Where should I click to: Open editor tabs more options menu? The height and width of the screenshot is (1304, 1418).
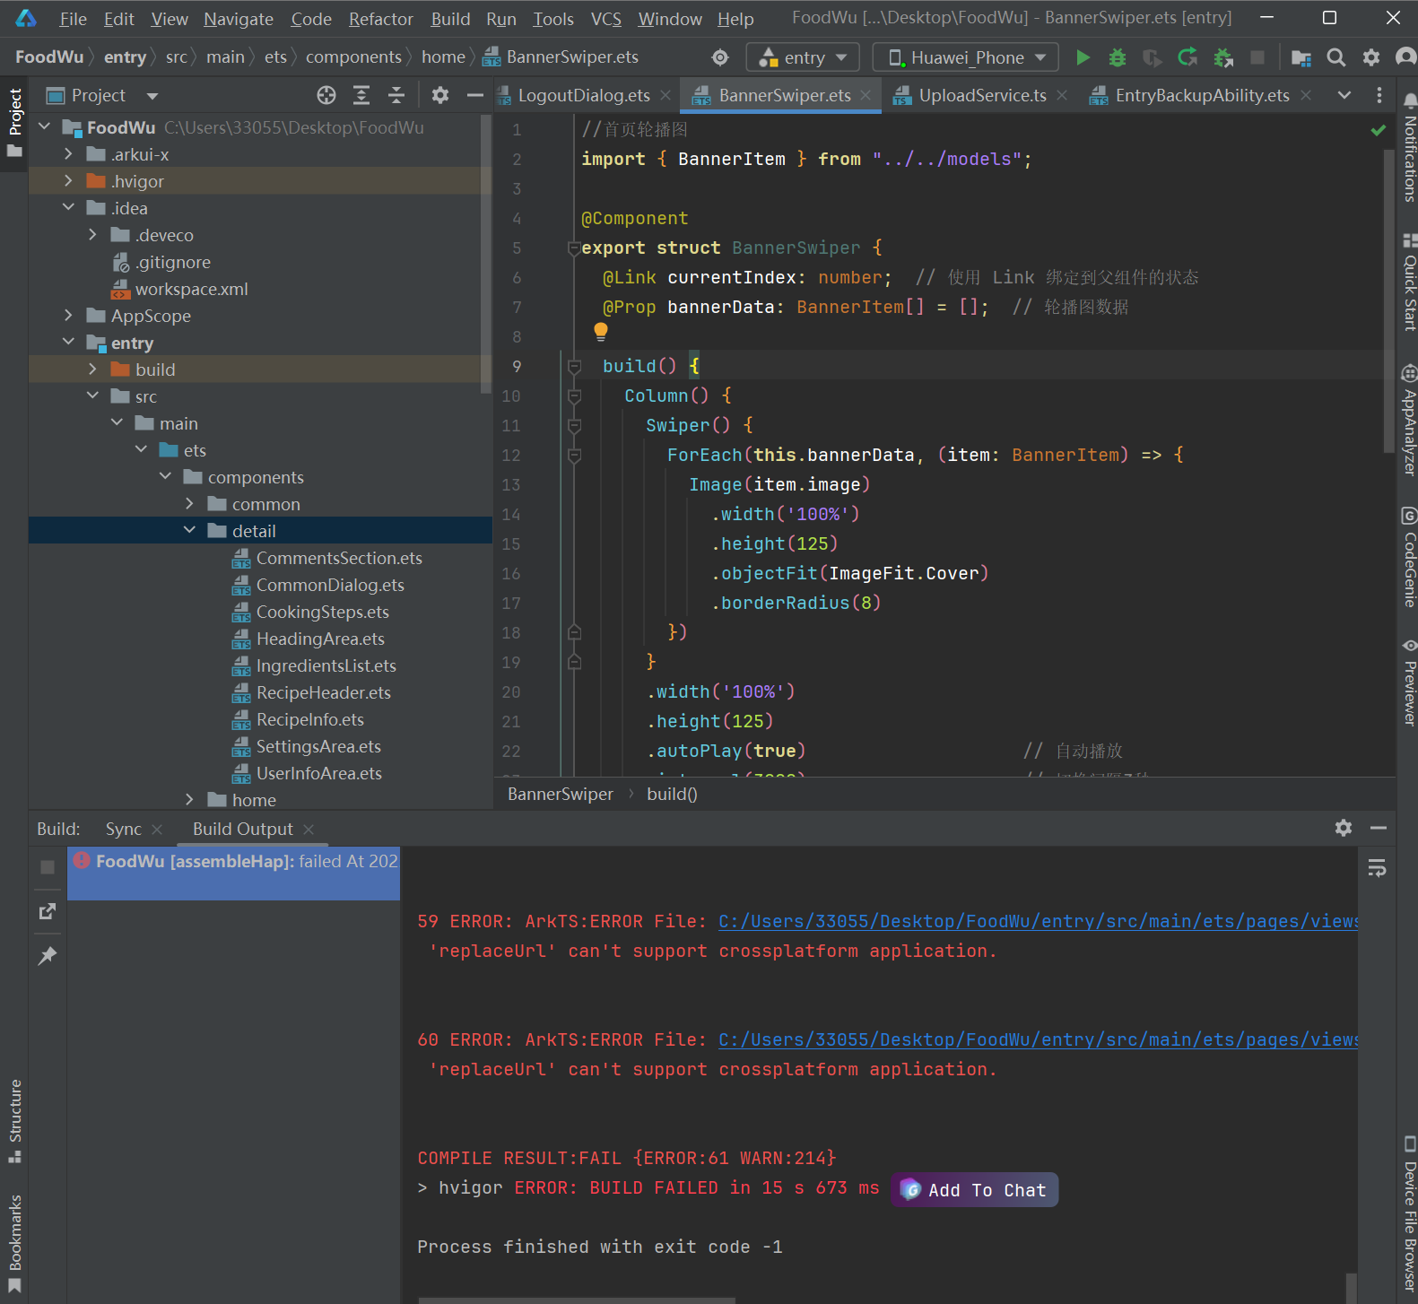point(1379,95)
